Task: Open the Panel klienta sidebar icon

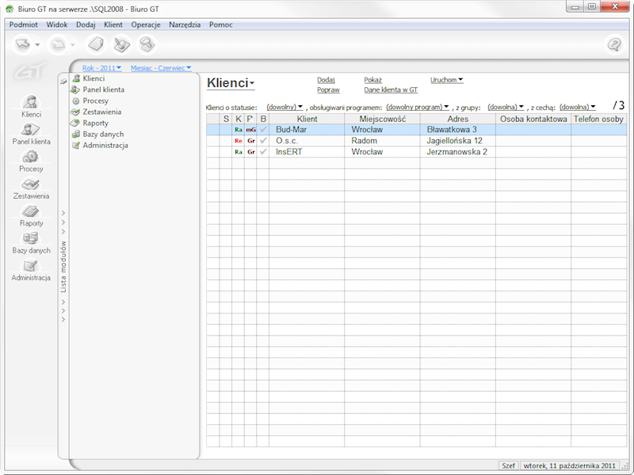Action: (x=31, y=133)
